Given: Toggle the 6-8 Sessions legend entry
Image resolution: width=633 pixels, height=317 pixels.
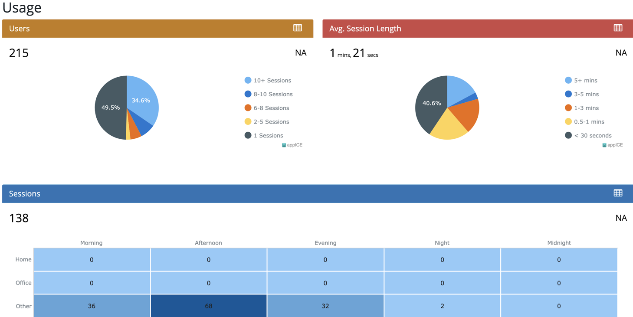Looking at the screenshot, I should pos(267,108).
